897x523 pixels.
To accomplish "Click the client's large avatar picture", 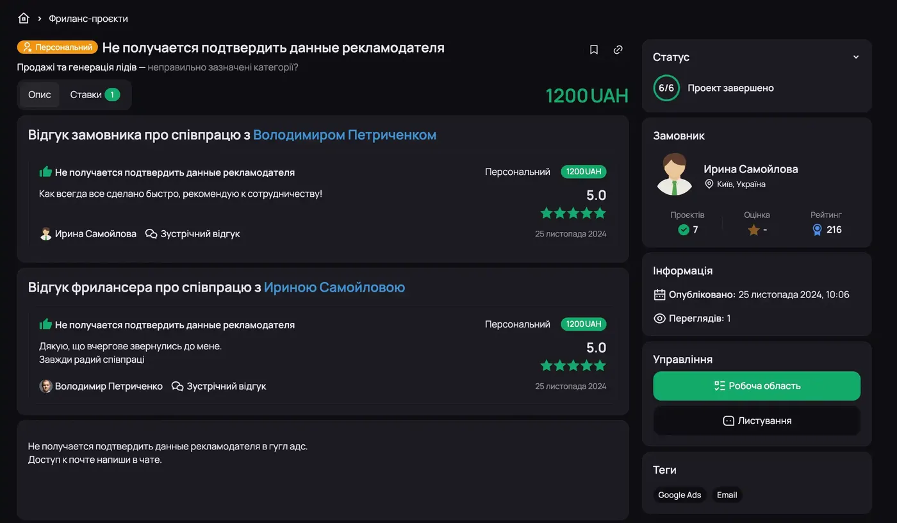I will coord(675,174).
